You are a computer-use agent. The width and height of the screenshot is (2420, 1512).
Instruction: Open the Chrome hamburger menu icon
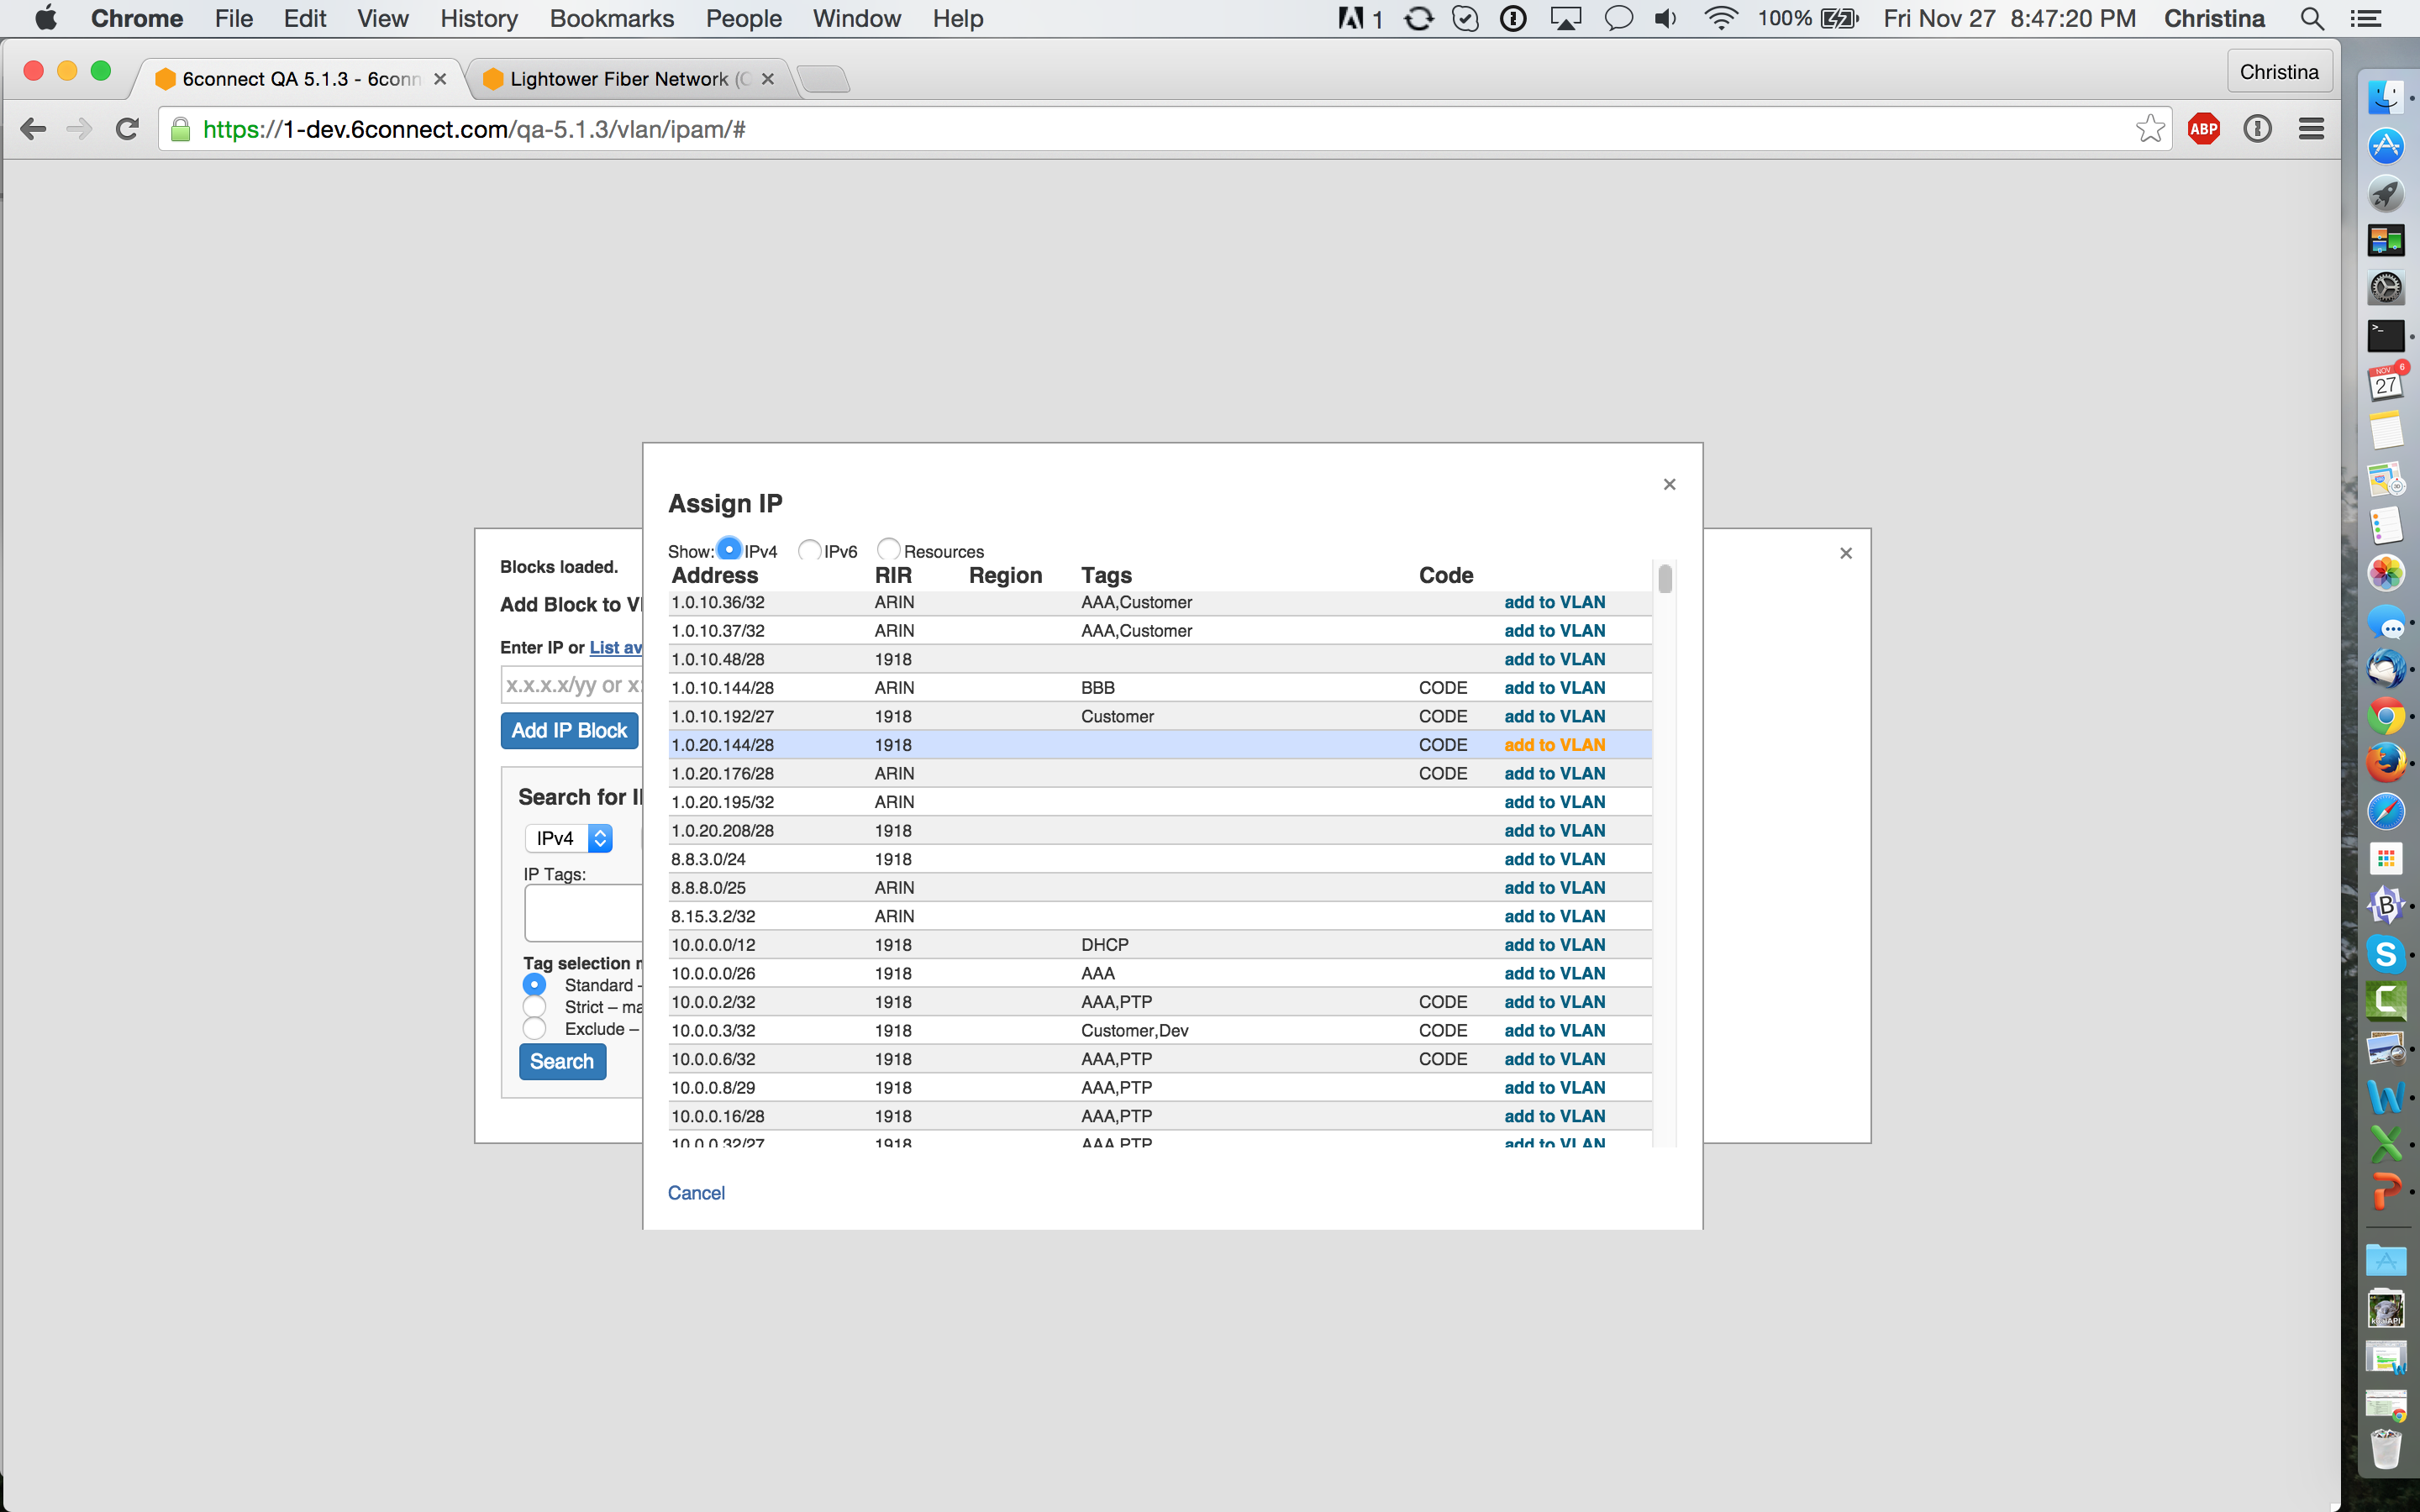[2311, 129]
